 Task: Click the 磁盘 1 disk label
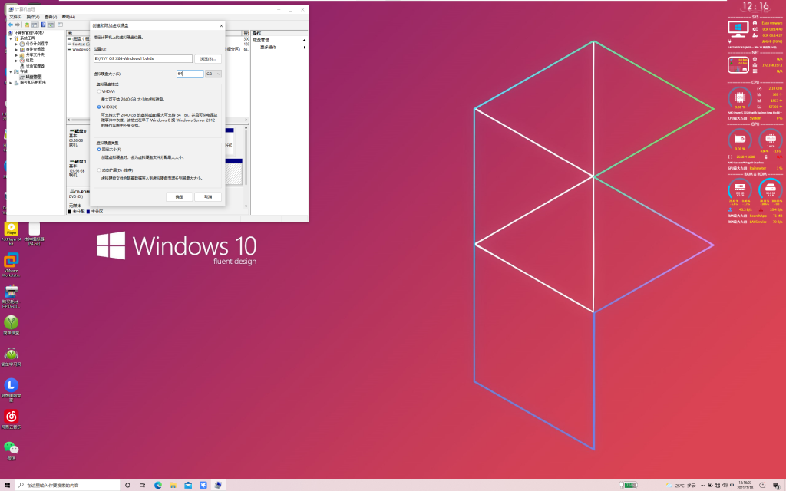[x=79, y=162]
